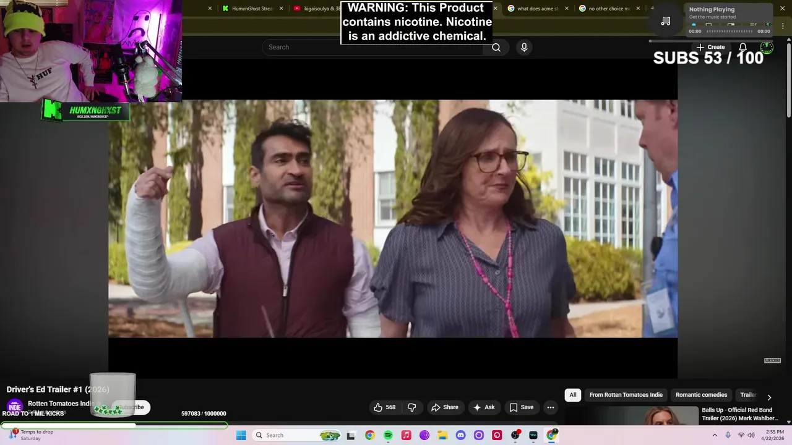The width and height of the screenshot is (792, 445).
Task: Open the active Chrome profile taskbar icon
Action: tap(552, 435)
